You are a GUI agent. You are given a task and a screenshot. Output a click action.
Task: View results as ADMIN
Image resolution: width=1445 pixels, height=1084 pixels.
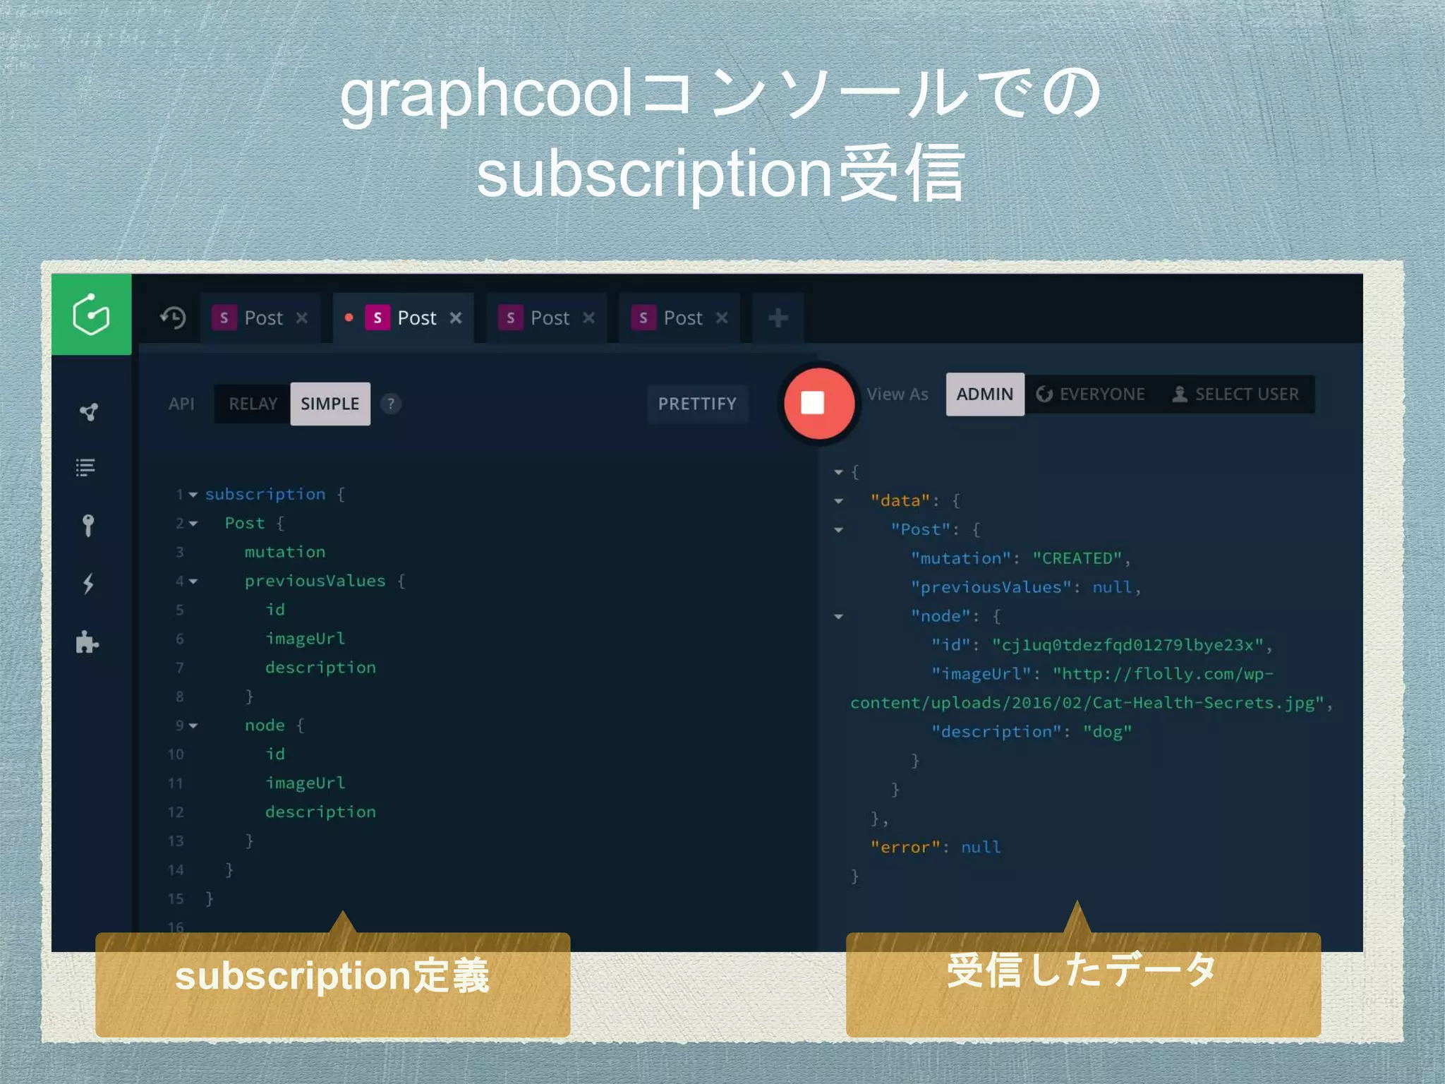click(985, 394)
